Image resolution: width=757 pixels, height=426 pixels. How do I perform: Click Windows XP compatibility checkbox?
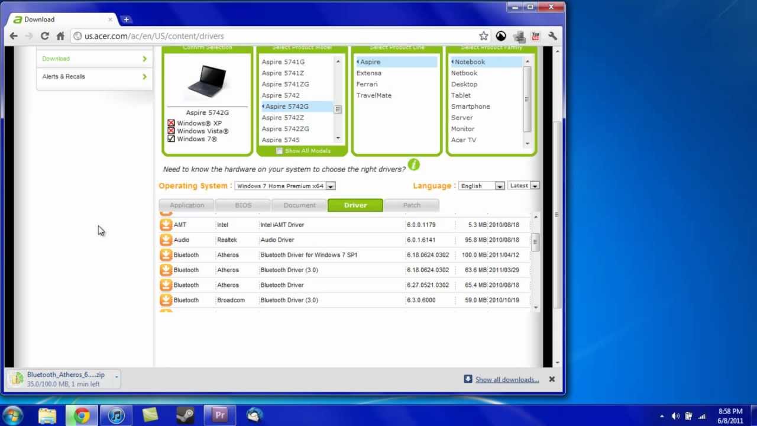pos(171,123)
